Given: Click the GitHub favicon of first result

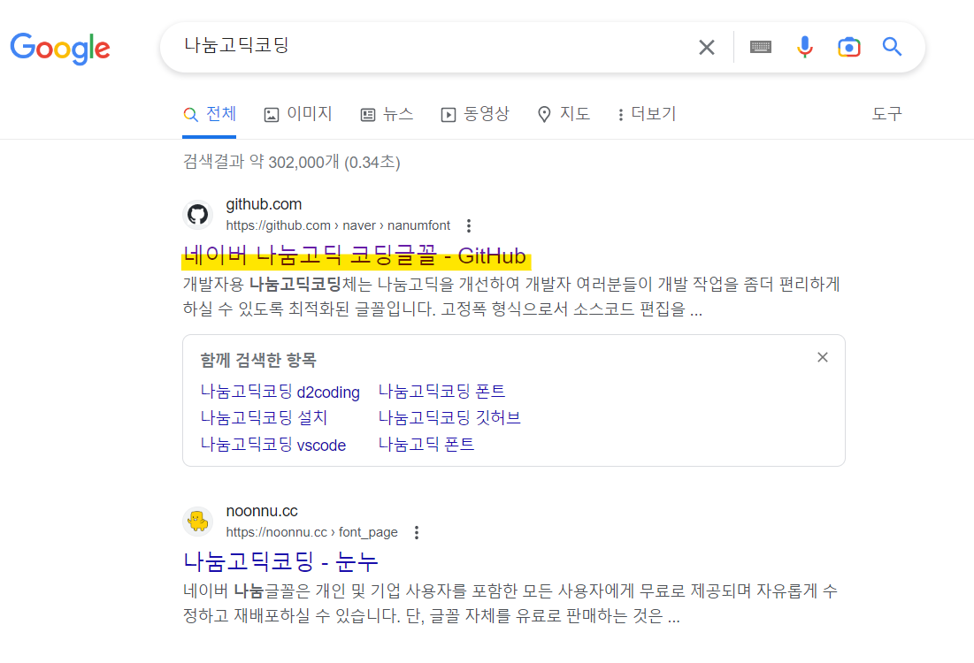Looking at the screenshot, I should (x=197, y=214).
